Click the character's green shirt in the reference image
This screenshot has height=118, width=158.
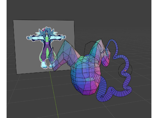pos(47,39)
